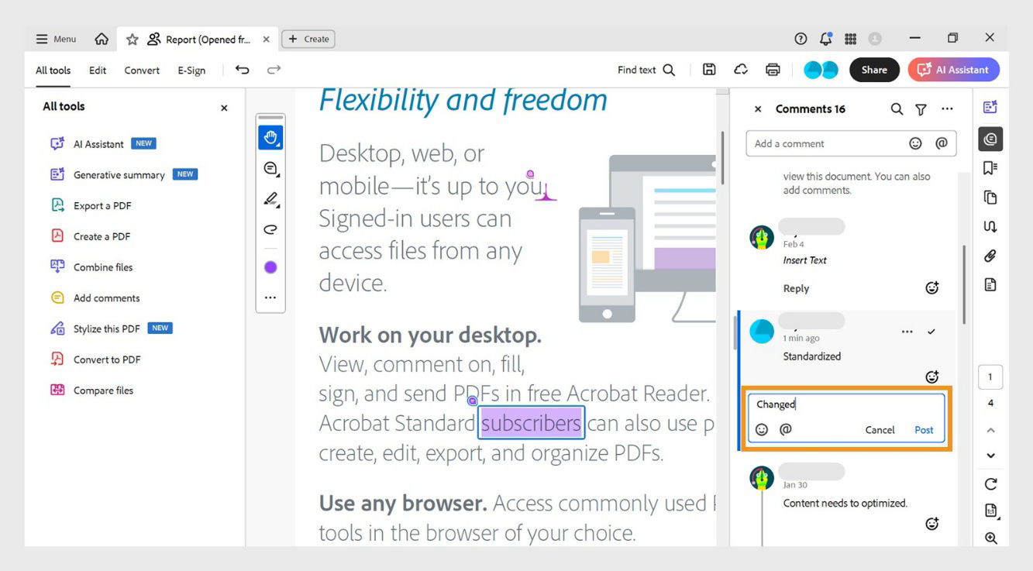
Task: Filter comments with funnel icon
Action: pyautogui.click(x=921, y=109)
